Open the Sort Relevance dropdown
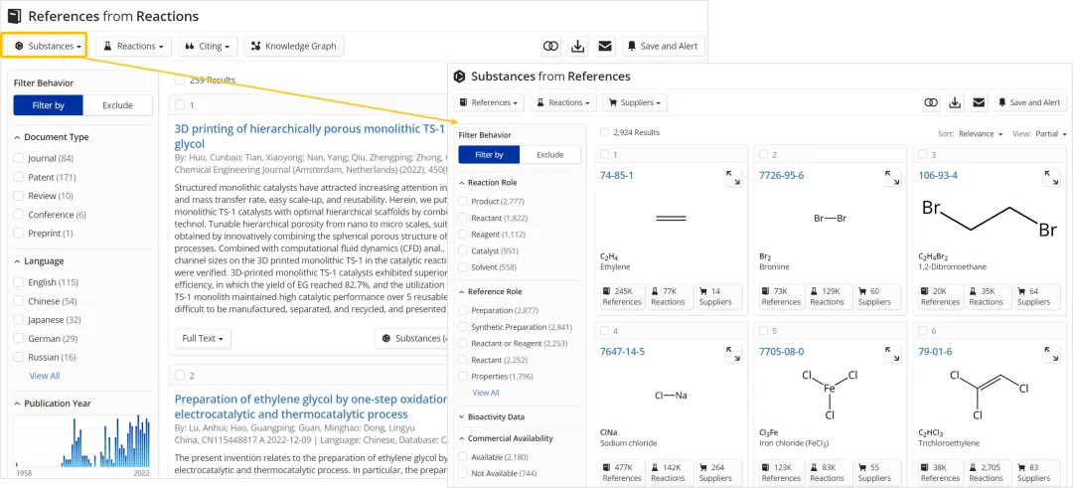Image resolution: width=1073 pixels, height=488 pixels. 980,133
